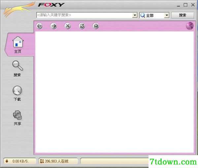Click the magnifier icon in category box
Screen dimensions: 198x168
143,16
